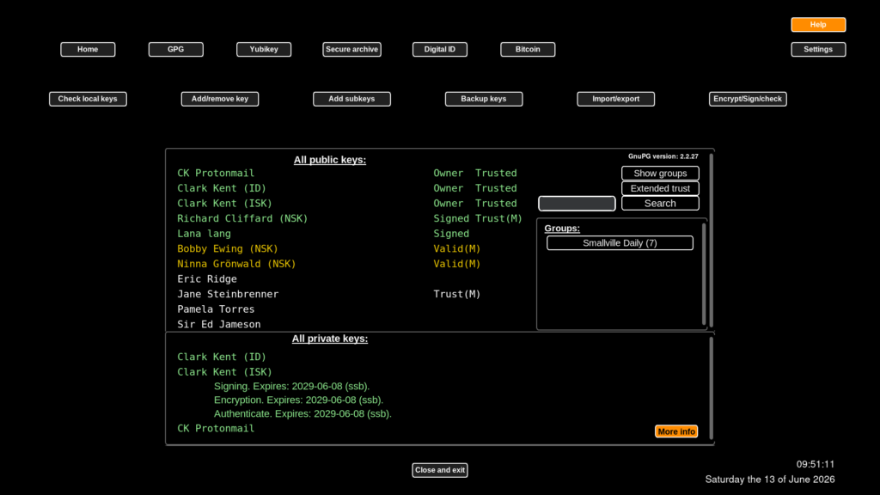Click the Extended trust button
Screen dimensions: 880x495
660,188
